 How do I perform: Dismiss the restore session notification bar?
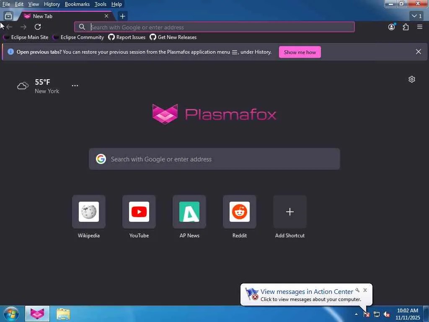(419, 52)
